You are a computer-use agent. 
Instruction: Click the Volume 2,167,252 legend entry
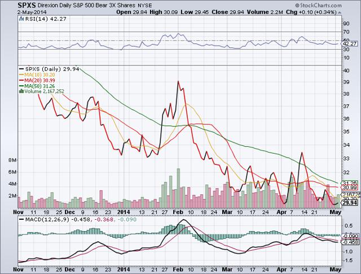pyautogui.click(x=44, y=92)
